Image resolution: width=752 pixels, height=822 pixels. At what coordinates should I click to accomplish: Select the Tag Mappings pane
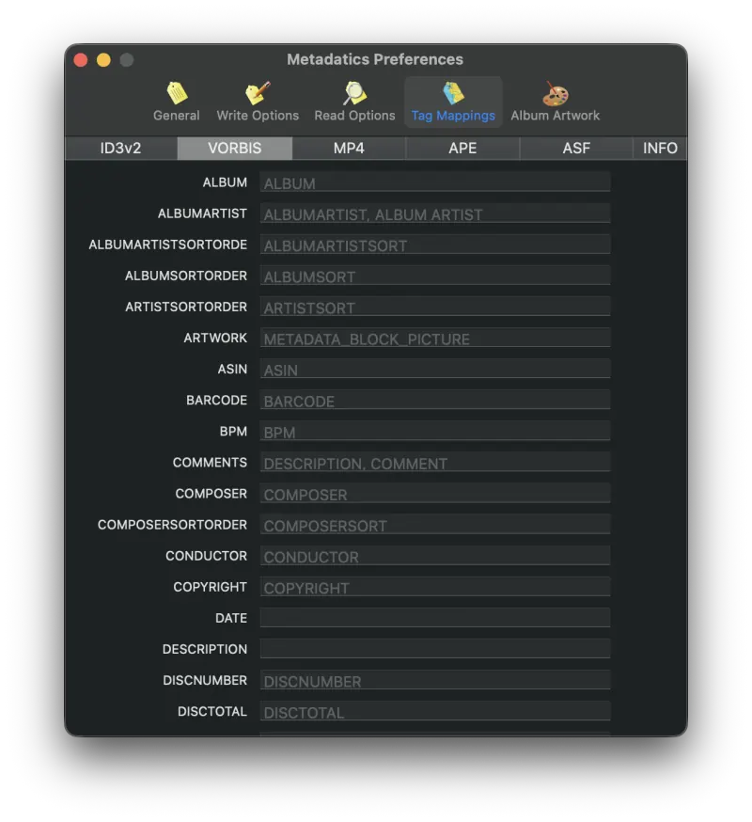(x=453, y=103)
